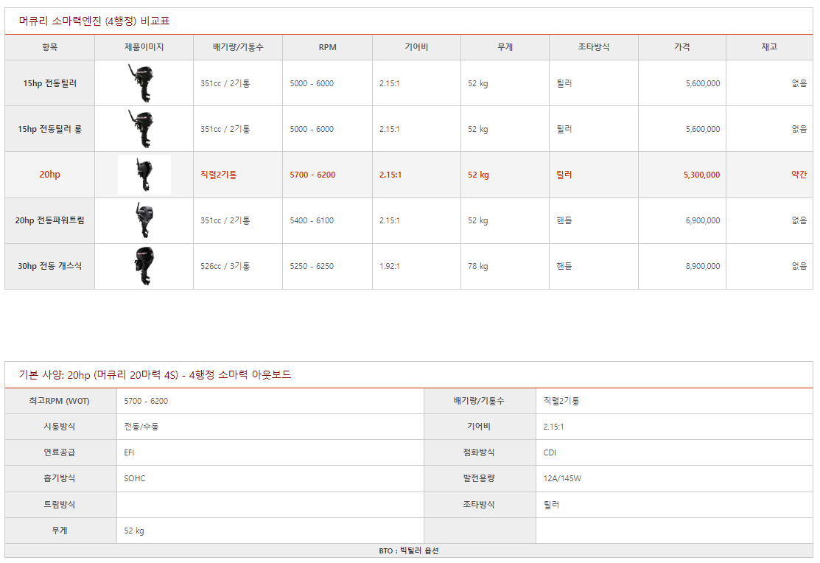This screenshot has height=563, width=820.
Task: Select the 15hp 전동틸러 row name
Action: [x=49, y=83]
